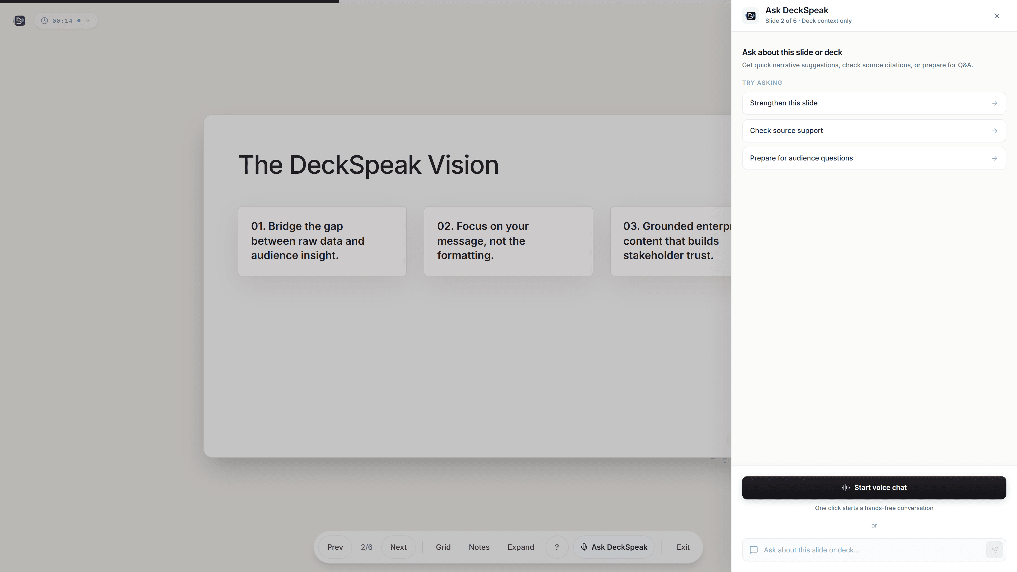Viewport: 1017px width, 572px height.
Task: Select the '01. Bridge the gap' card
Action: click(322, 241)
